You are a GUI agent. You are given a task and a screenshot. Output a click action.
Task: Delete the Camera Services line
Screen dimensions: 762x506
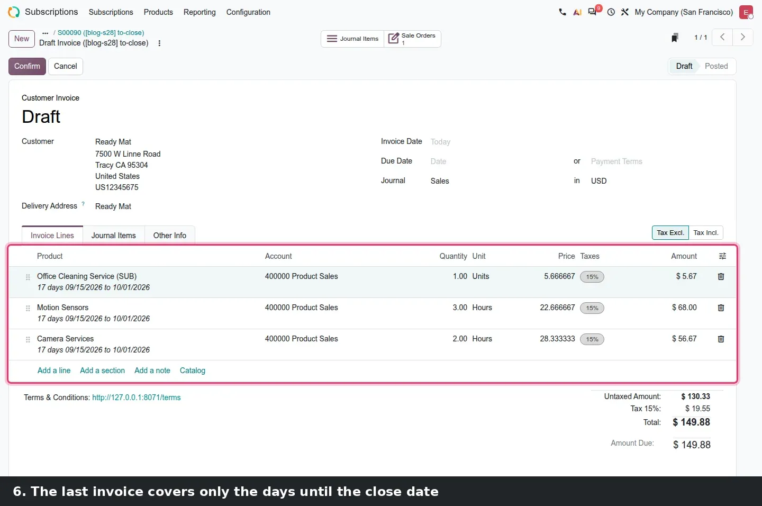tap(721, 339)
